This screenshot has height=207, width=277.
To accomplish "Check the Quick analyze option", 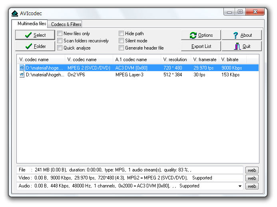I will [x=60, y=48].
